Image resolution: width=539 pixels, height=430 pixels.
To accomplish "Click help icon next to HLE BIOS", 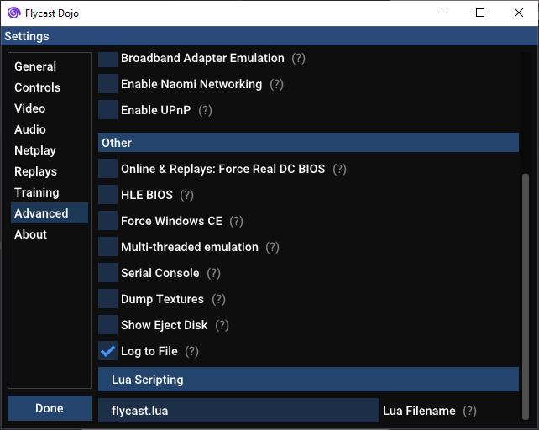I will (x=186, y=195).
